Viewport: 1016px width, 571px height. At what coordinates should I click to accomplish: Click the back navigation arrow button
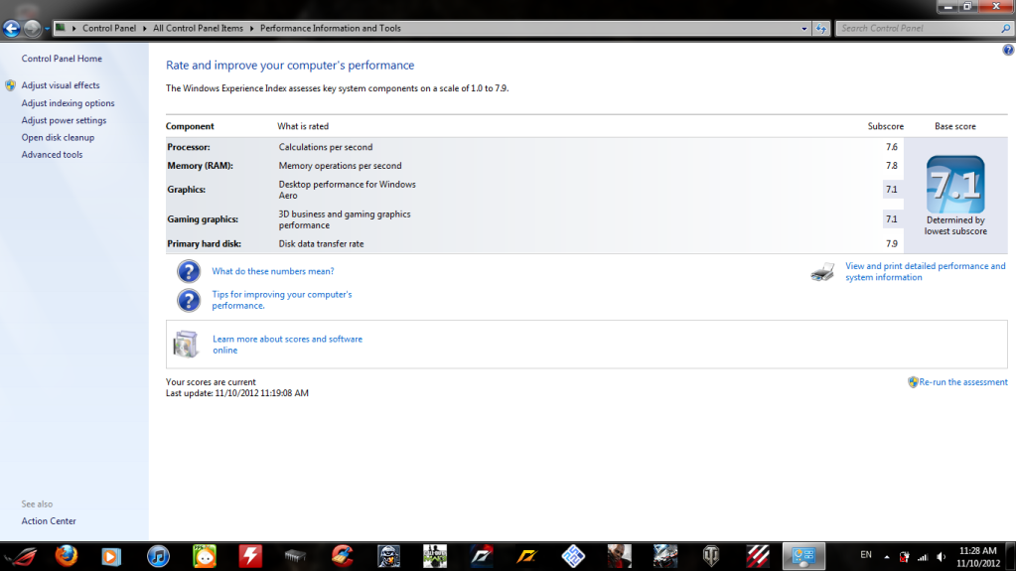(13, 29)
